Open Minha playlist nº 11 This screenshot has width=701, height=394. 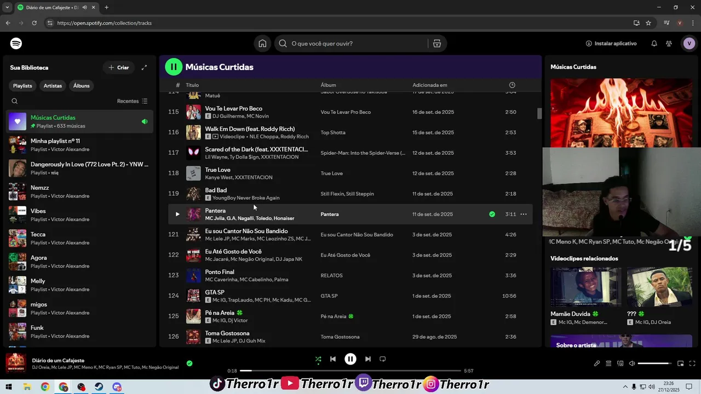(x=78, y=145)
